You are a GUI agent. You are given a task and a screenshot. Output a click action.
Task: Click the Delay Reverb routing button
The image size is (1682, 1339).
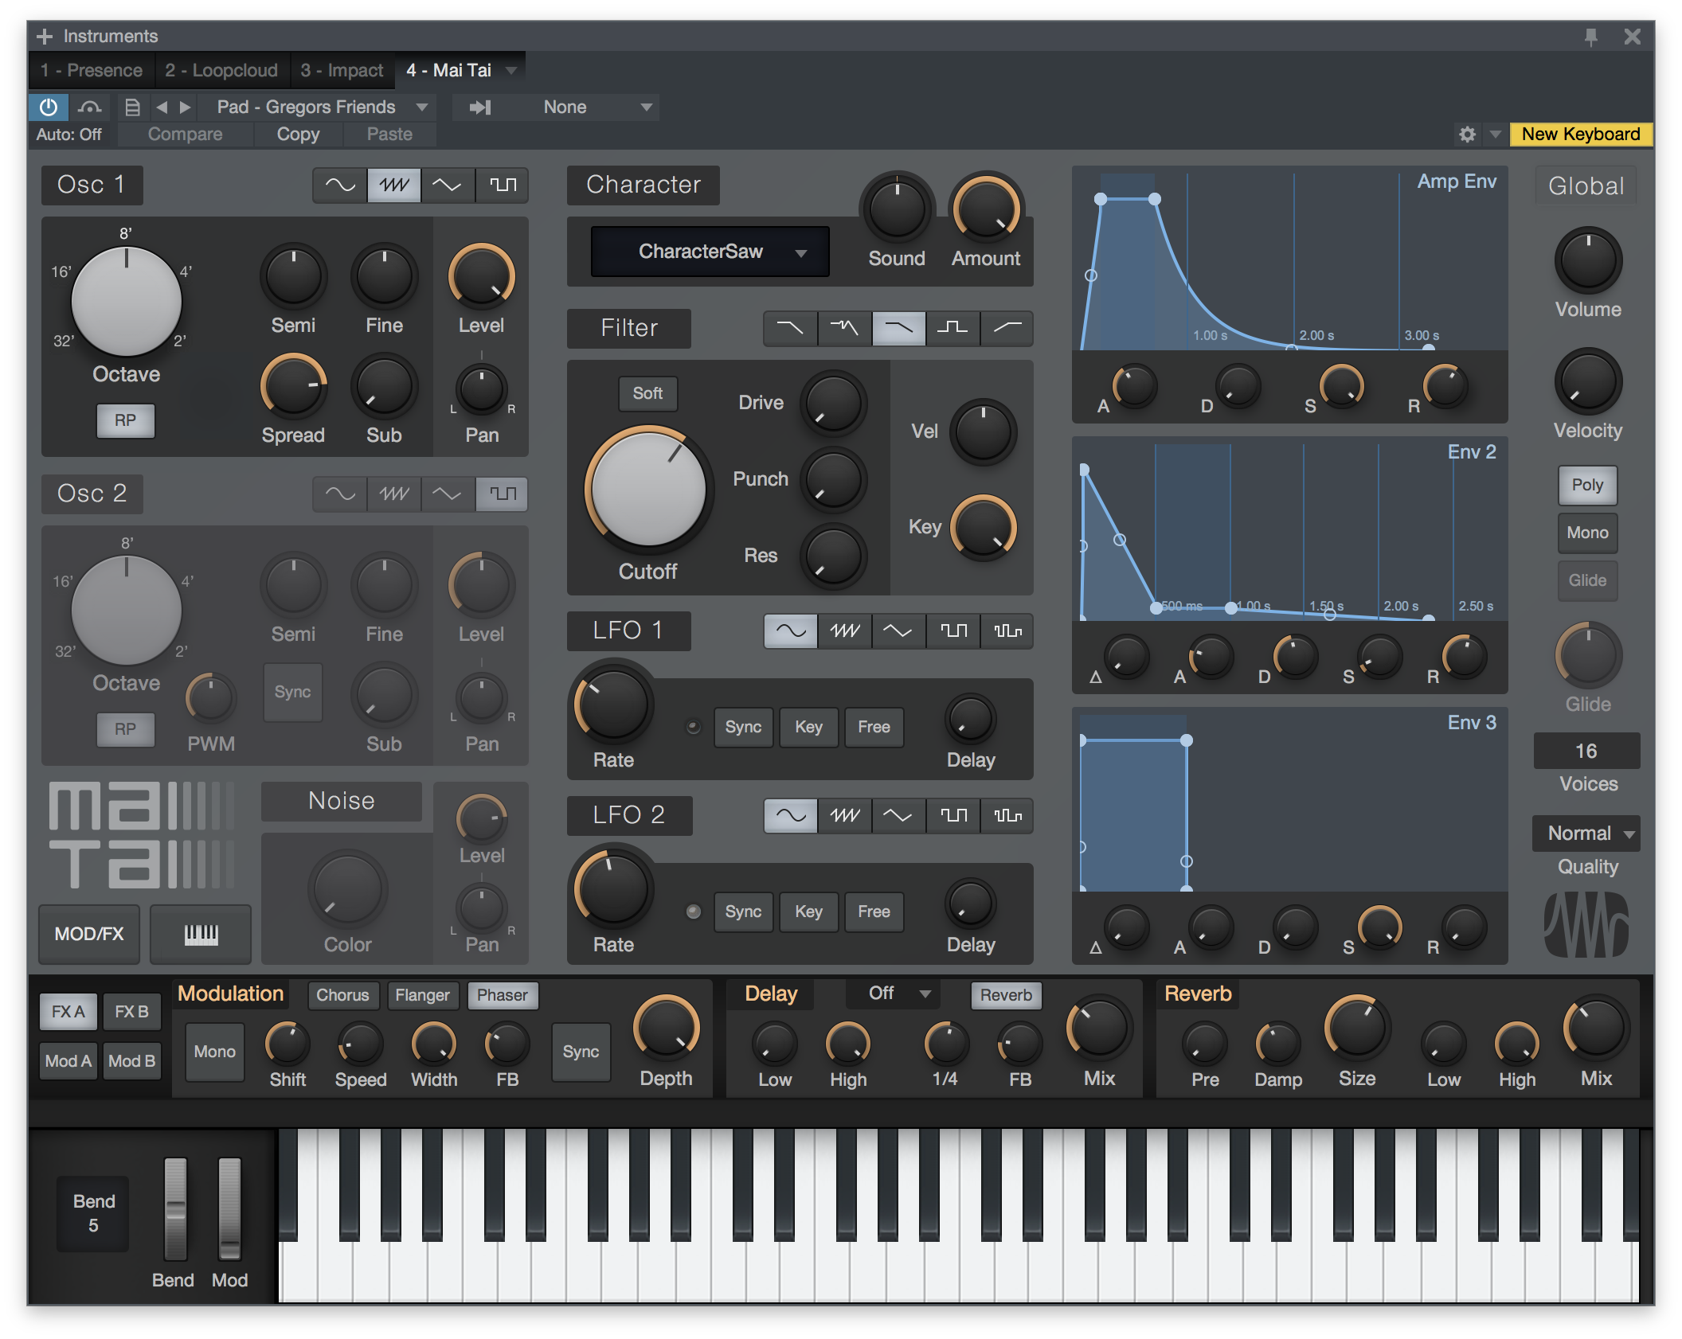click(x=1006, y=995)
